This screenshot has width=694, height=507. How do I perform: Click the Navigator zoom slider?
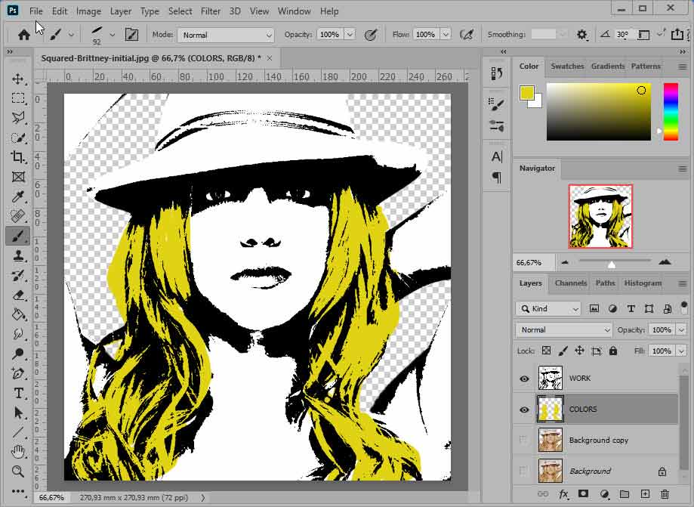(x=615, y=263)
